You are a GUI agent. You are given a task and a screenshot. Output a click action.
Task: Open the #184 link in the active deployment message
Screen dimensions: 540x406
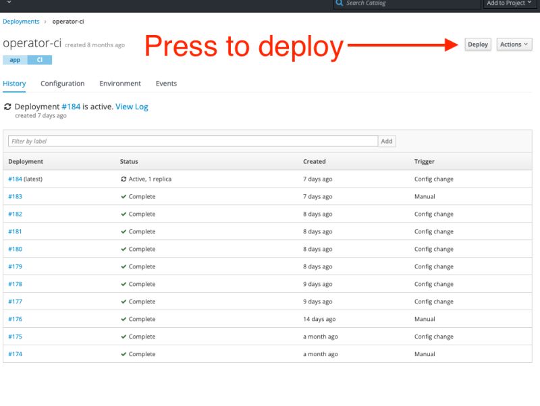coord(71,107)
